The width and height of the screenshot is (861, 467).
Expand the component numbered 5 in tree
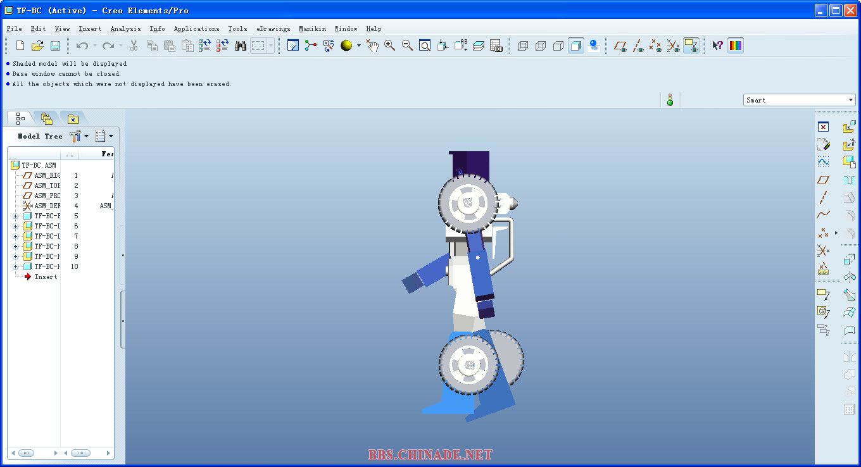point(15,216)
